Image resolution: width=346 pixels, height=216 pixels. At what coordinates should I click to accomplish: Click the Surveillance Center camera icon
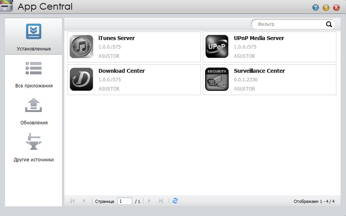tap(217, 79)
